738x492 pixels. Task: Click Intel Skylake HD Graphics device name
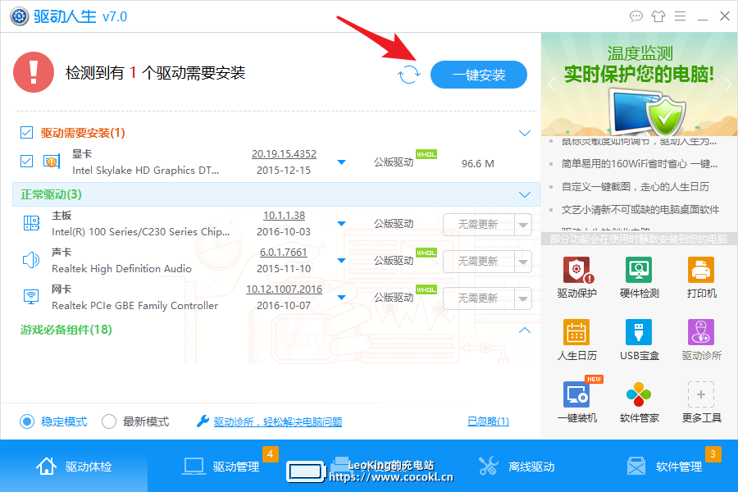145,170
